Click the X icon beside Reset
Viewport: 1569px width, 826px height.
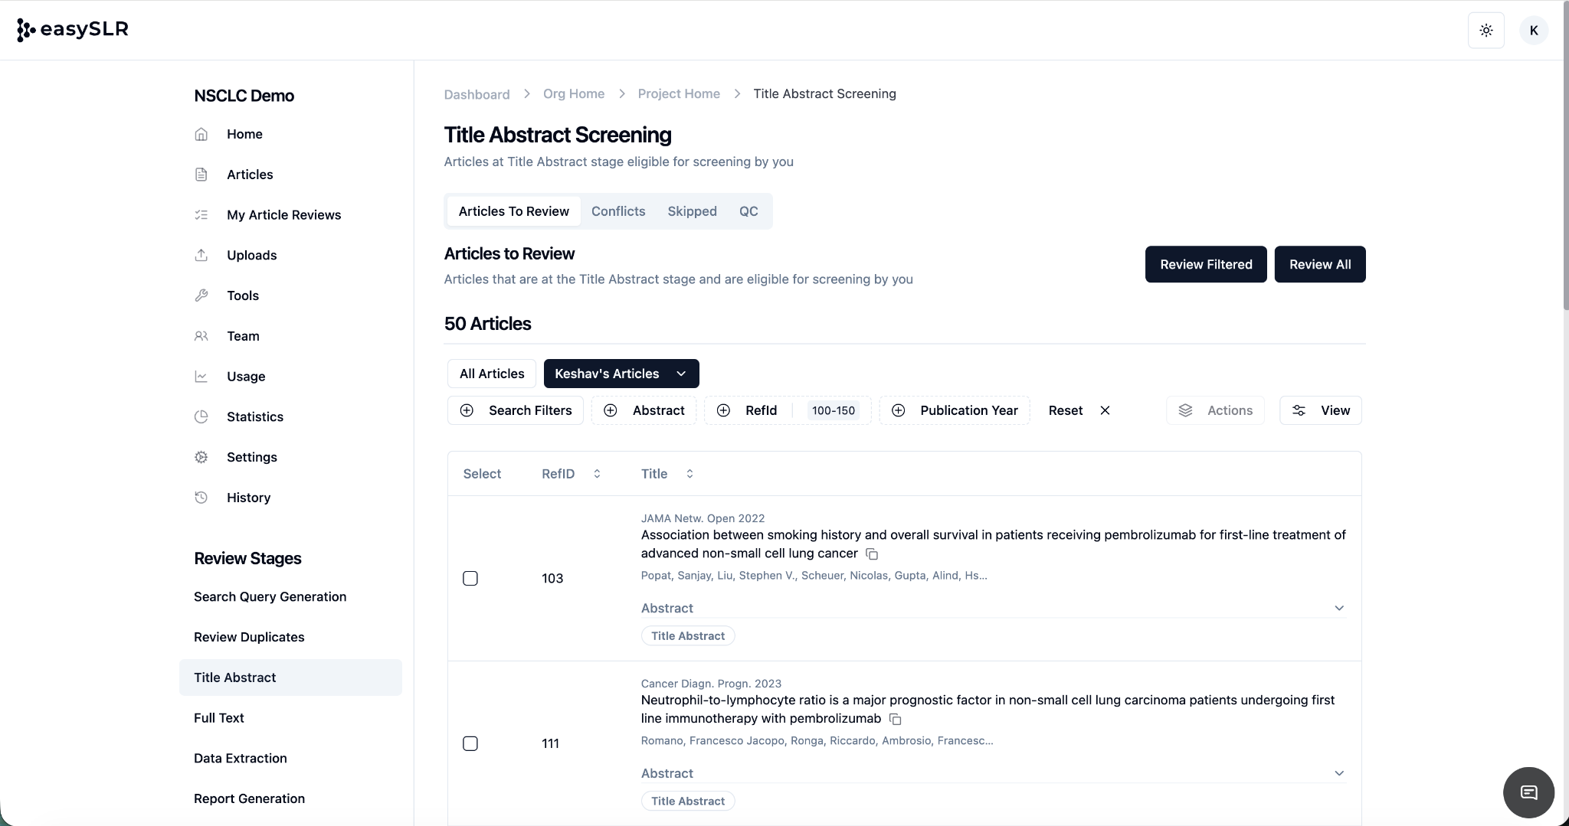click(1105, 410)
